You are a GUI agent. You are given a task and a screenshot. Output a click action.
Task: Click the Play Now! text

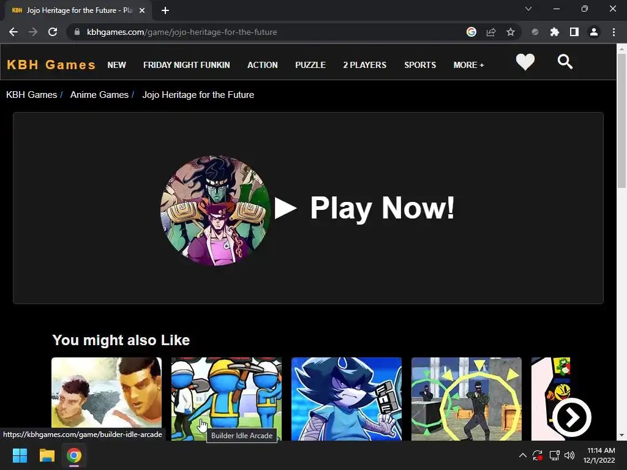coord(382,208)
